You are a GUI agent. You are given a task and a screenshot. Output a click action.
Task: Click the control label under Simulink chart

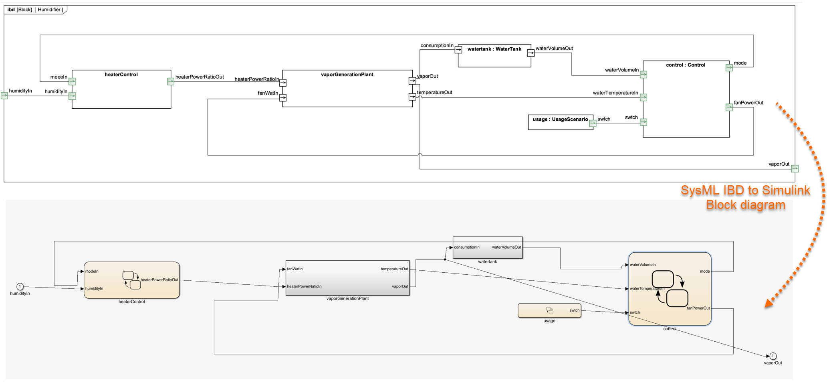click(670, 328)
